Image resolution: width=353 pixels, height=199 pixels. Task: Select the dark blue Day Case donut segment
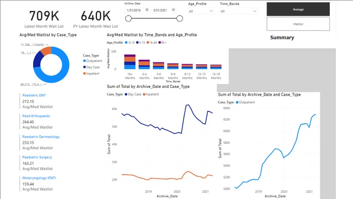pos(38,59)
